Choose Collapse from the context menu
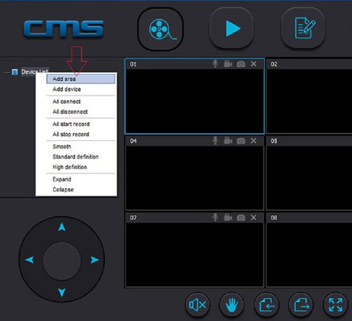352x321 pixels. pyautogui.click(x=63, y=190)
